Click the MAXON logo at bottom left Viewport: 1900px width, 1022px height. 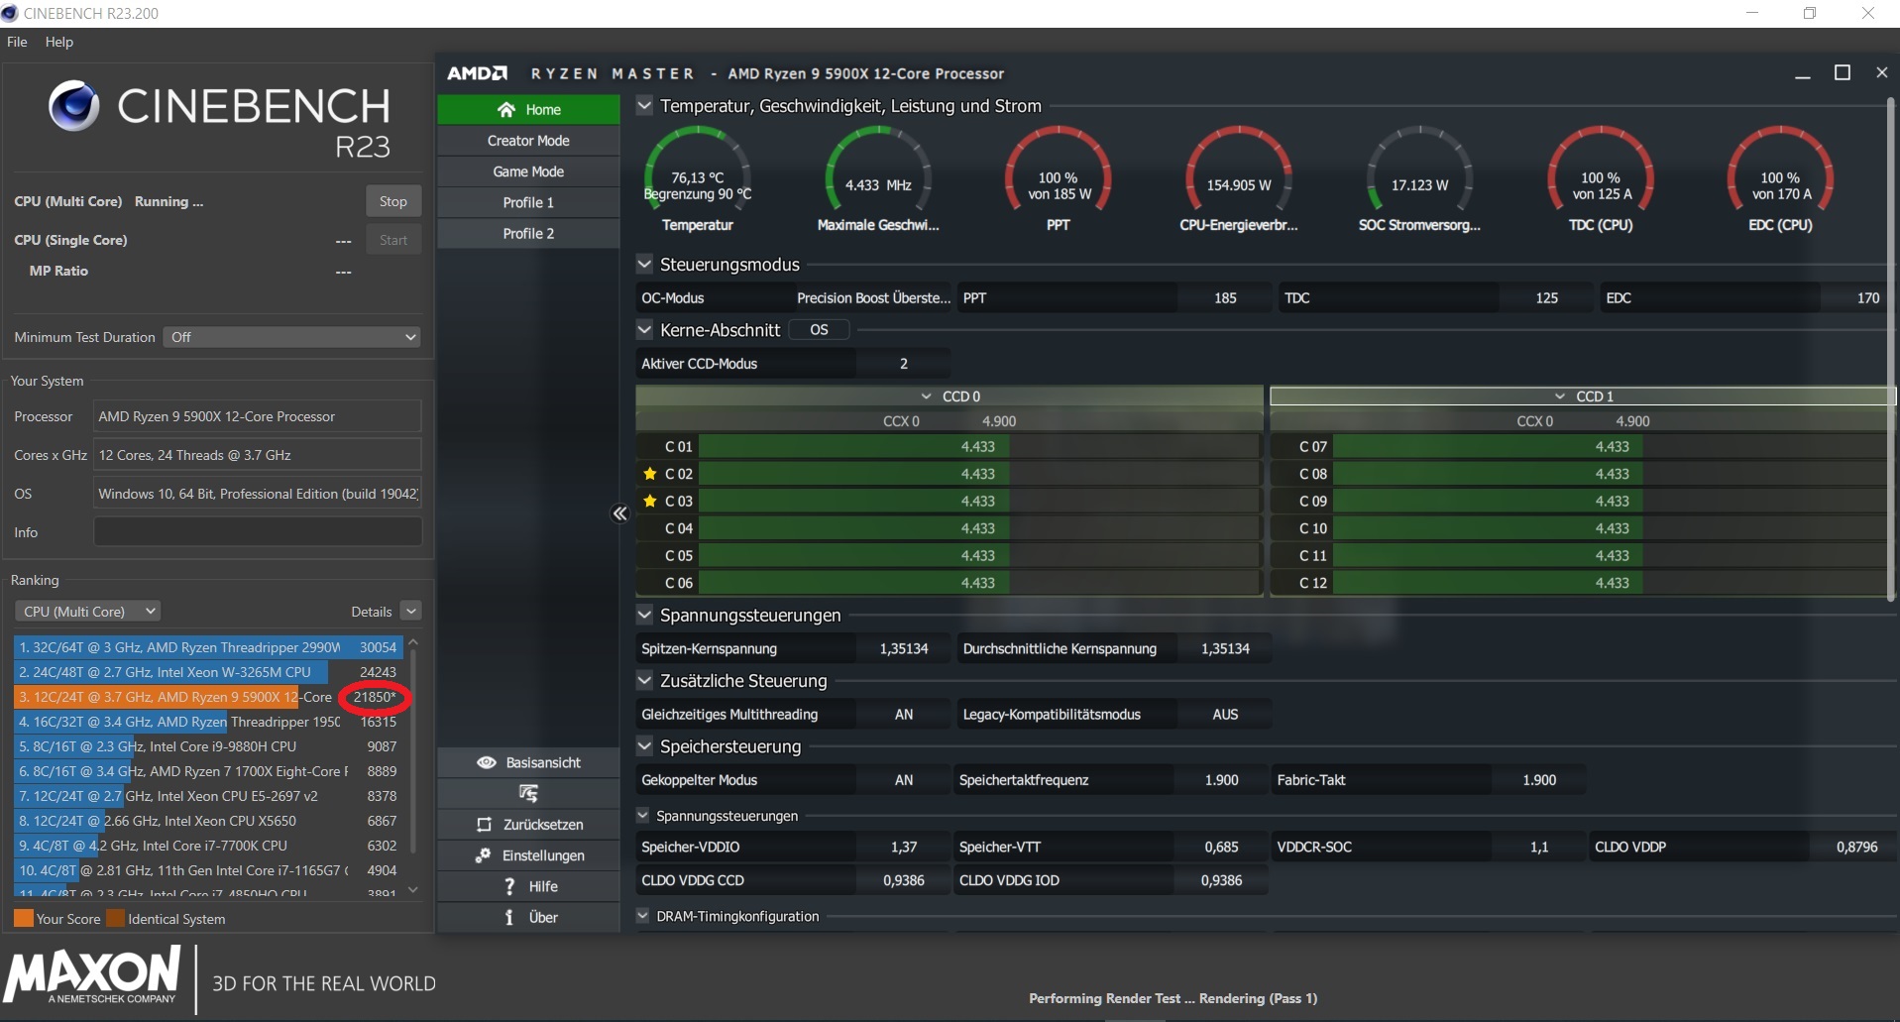[x=93, y=975]
